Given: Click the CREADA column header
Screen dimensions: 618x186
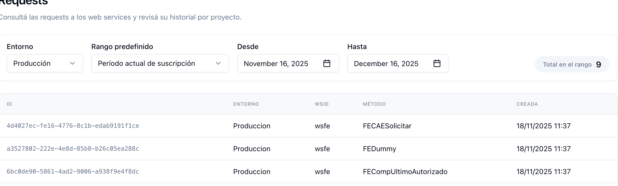Looking at the screenshot, I should point(527,104).
